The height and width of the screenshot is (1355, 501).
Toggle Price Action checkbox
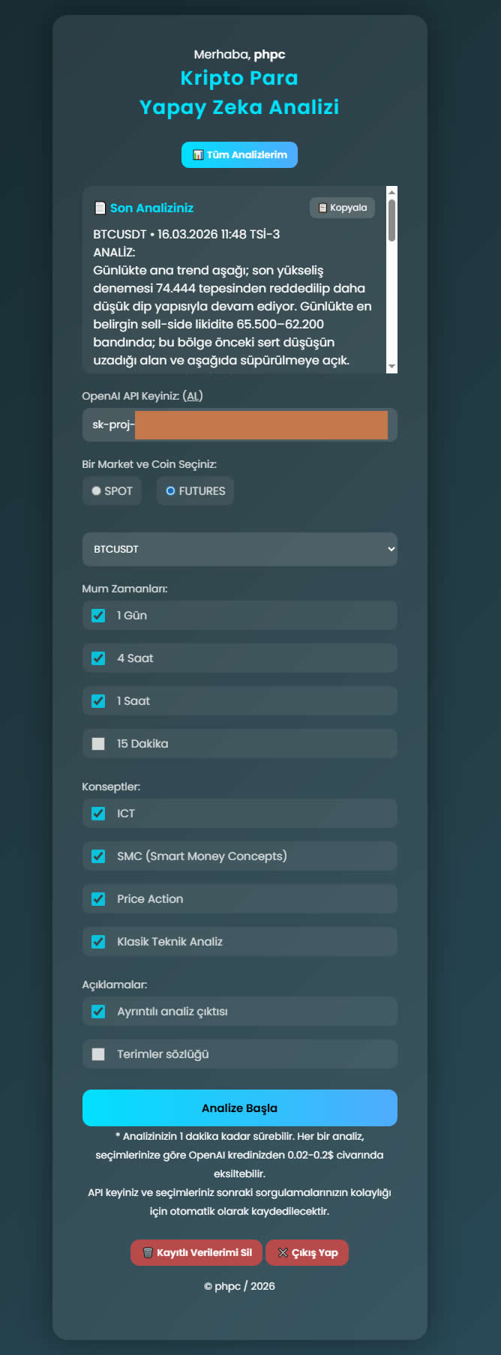point(98,899)
